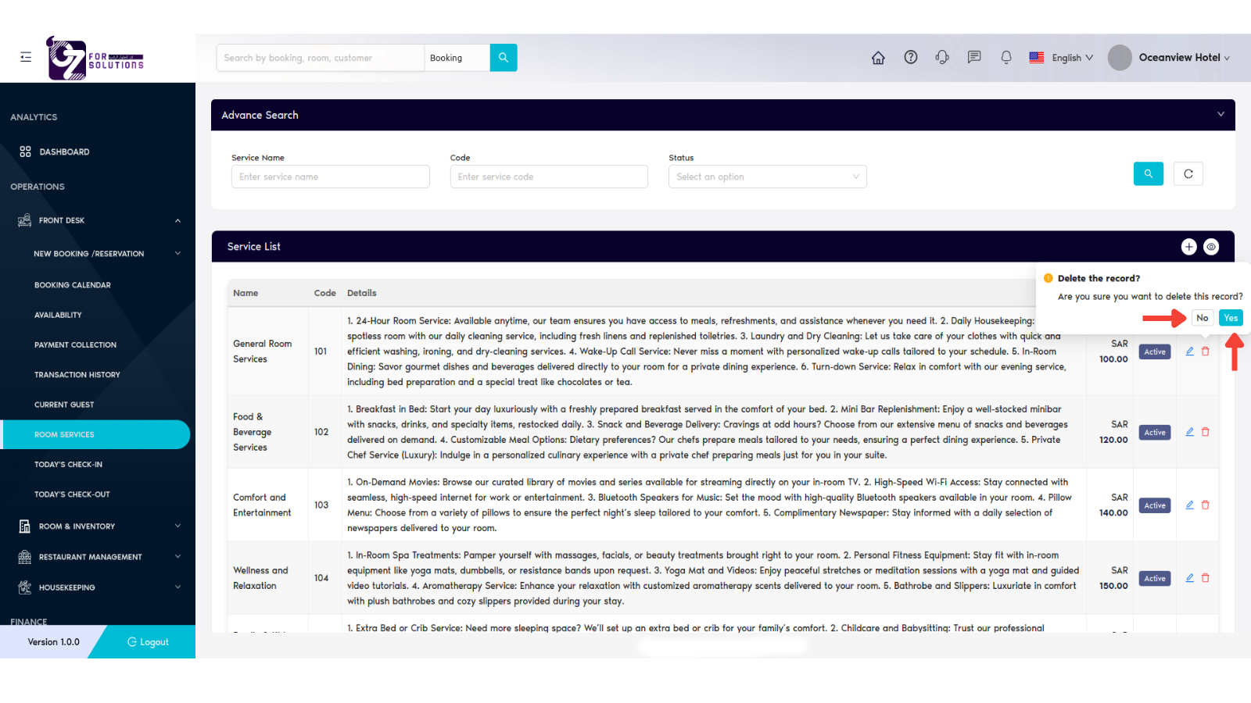Toggle column visibility eye icon in Service List
Screen dimensions: 1251x703
1211,247
